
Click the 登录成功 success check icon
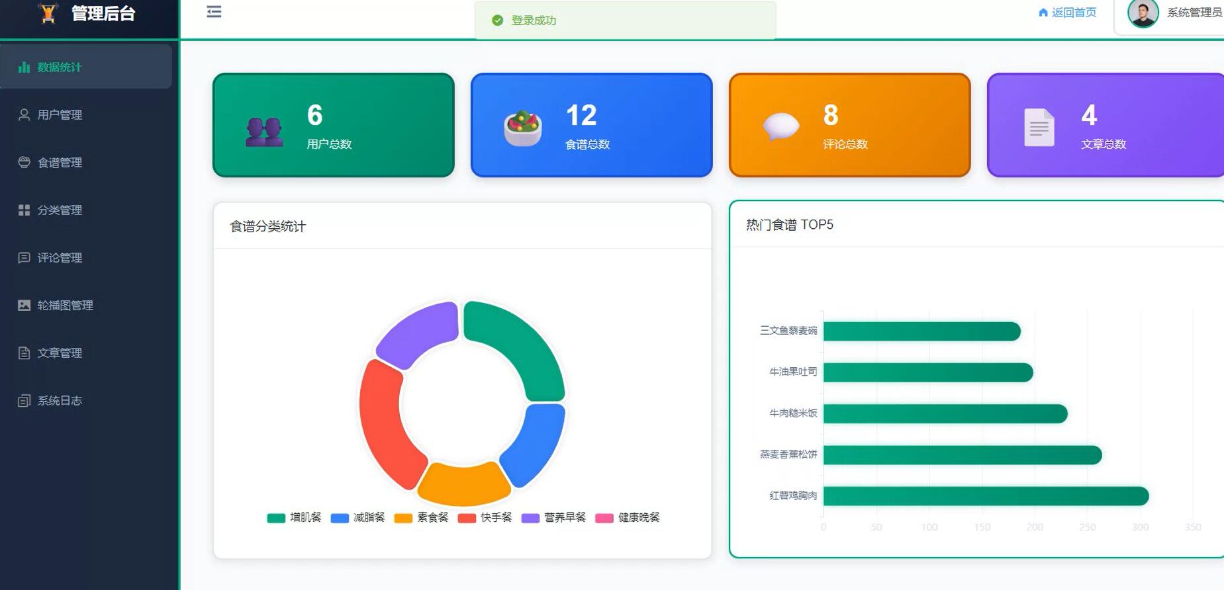(498, 21)
